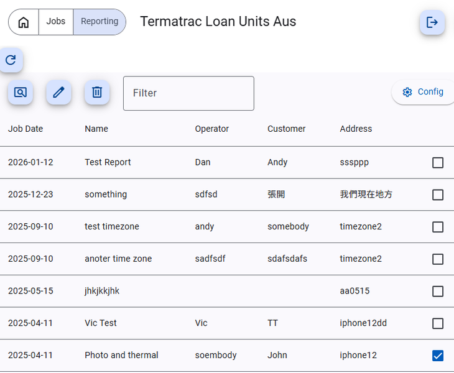Viewport: 454px width, 373px height.
Task: Select the anoter time zone row checkbox
Action: click(x=438, y=259)
